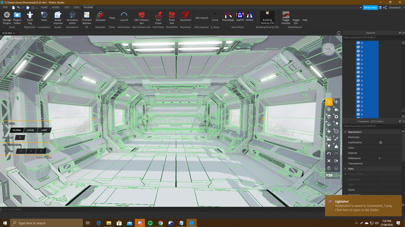This screenshot has height=227, width=405.
Task: Select the F3X Resize tool
Action: (x=336, y=102)
